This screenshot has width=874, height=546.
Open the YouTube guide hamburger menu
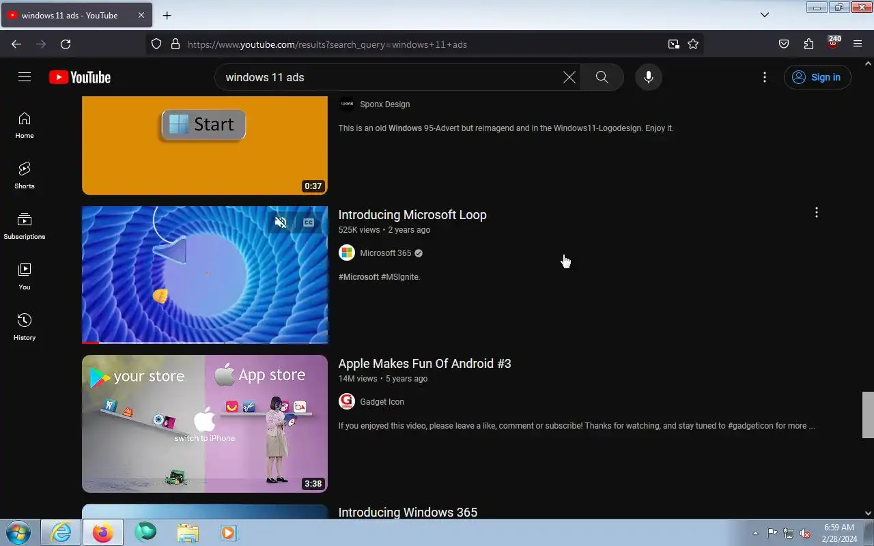25,77
